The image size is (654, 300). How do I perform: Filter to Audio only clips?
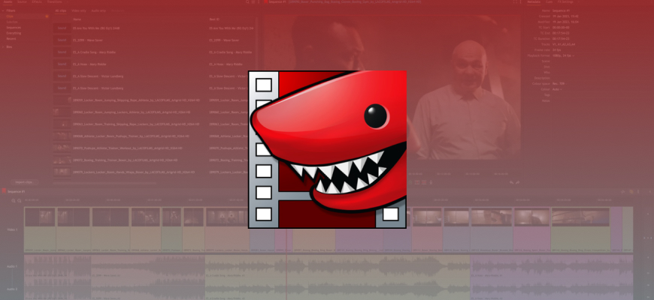tap(98, 10)
